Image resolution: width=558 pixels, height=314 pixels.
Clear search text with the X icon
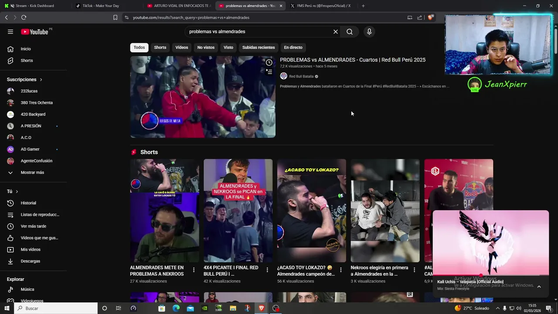click(x=336, y=31)
